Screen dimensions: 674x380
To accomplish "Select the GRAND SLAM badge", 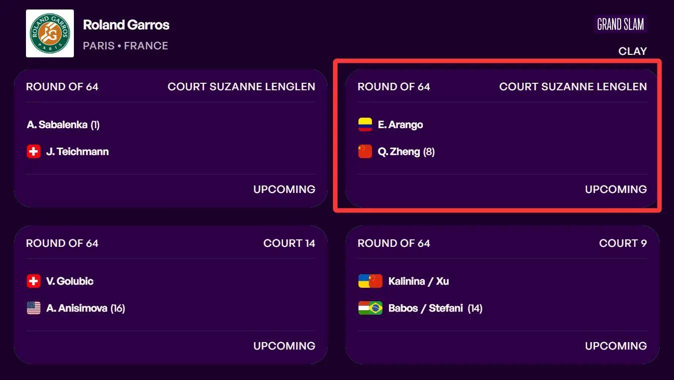I will coord(621,24).
